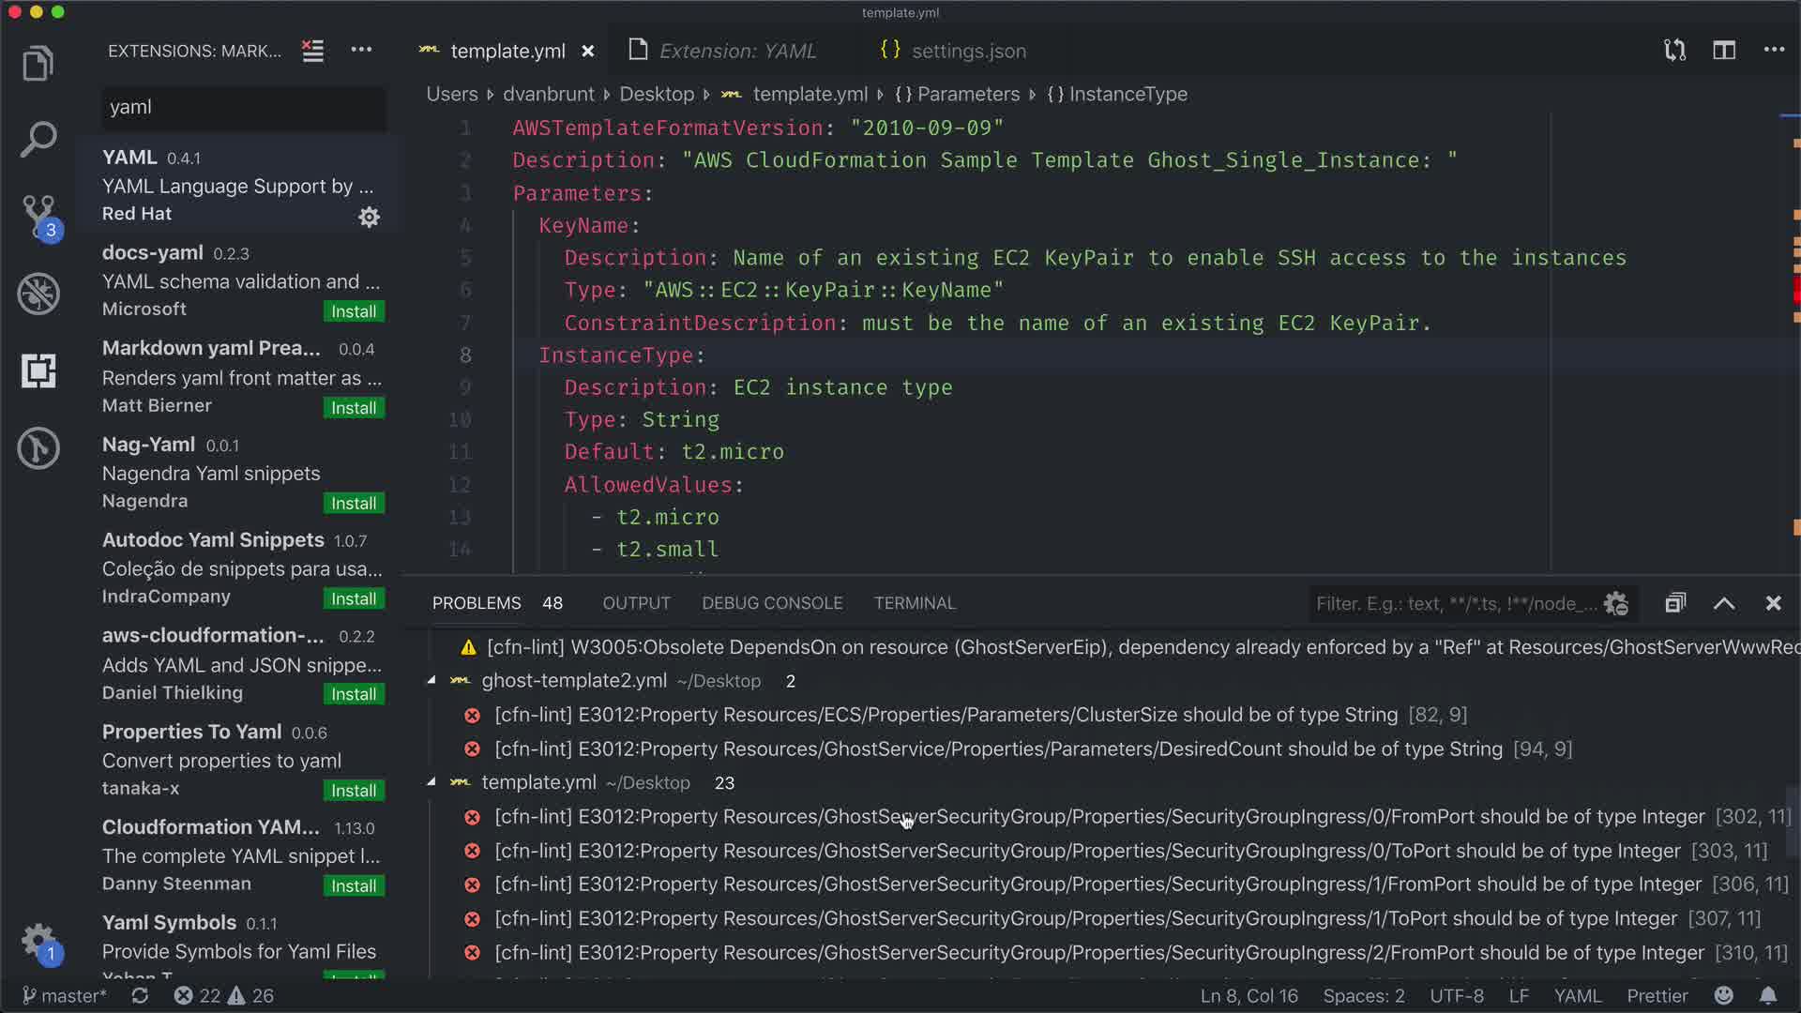Image resolution: width=1801 pixels, height=1013 pixels.
Task: Install the docs-yaml extension by Microsoft
Action: click(353, 311)
